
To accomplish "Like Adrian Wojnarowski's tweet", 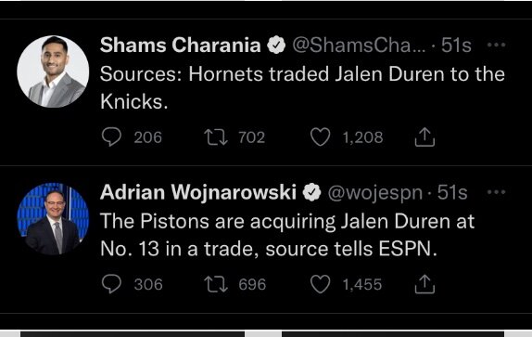I will [x=321, y=284].
